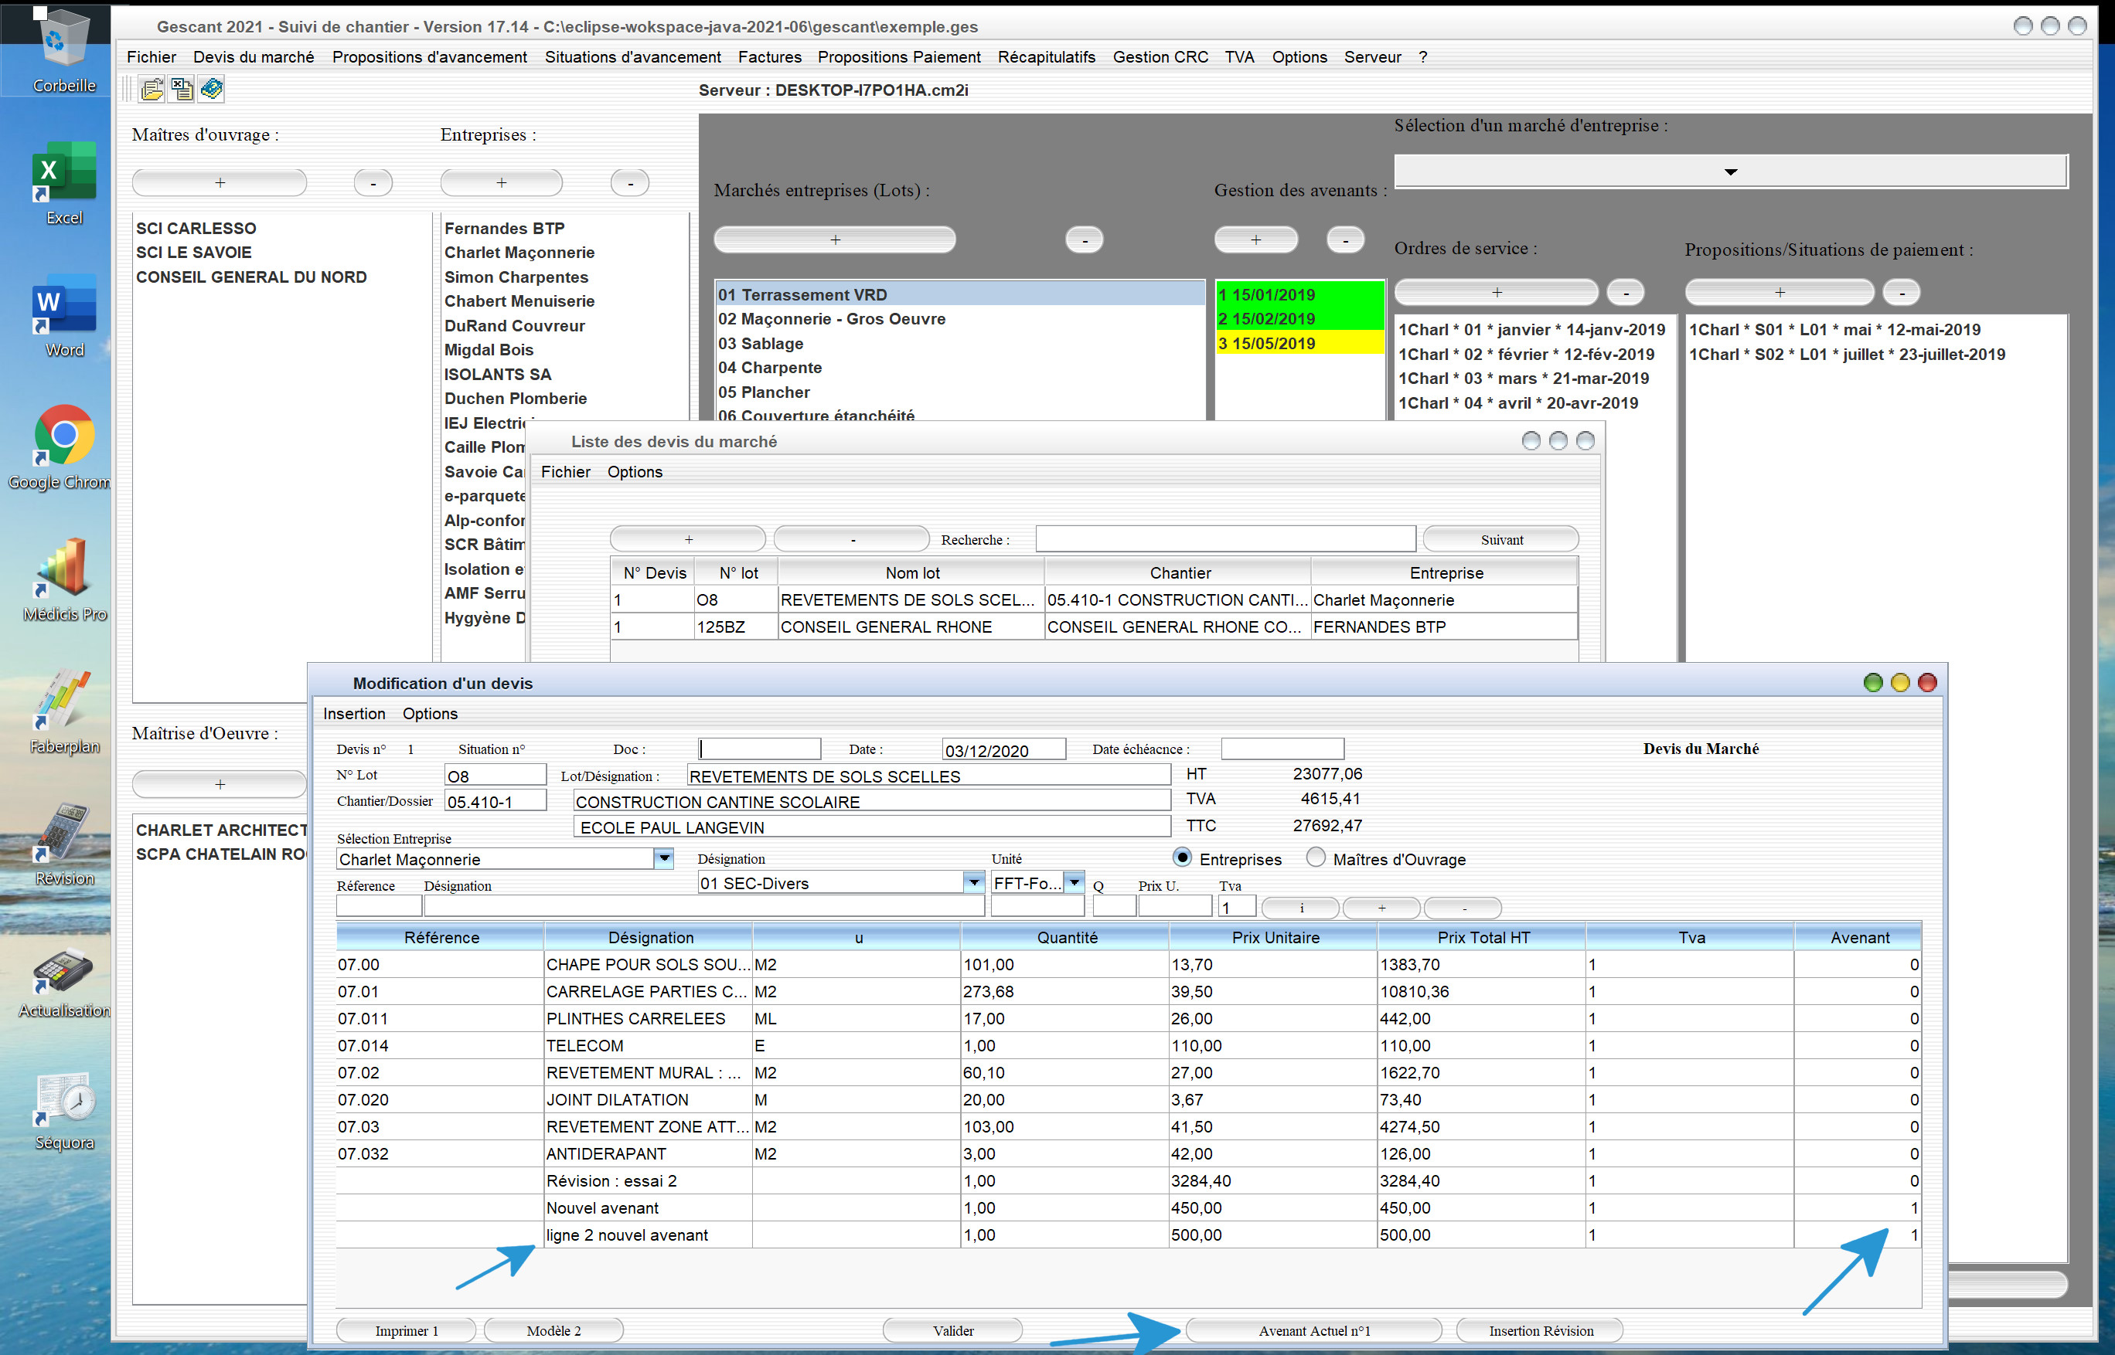The image size is (2115, 1355).
Task: Open the Récapitulatifs menu
Action: [x=1046, y=57]
